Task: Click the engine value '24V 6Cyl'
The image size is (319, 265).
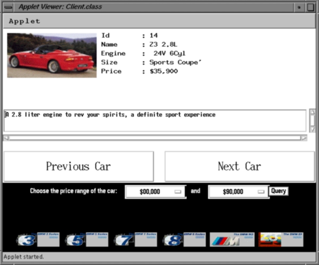Action: click(170, 53)
